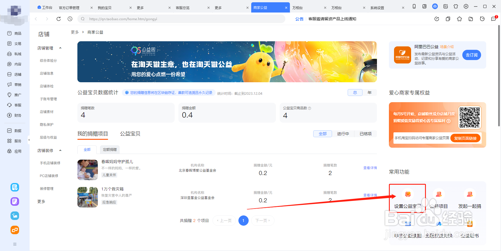Viewport: 501px width, 251px height.
Task: Open the 应用 sidebar section
Action: (14, 151)
